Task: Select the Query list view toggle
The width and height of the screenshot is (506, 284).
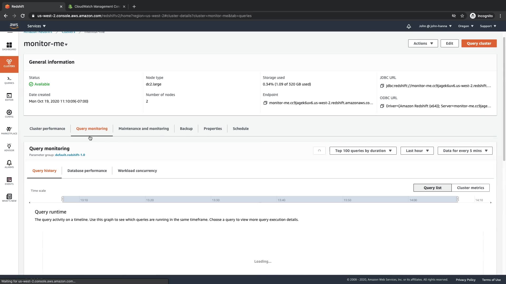Action: click(432, 188)
